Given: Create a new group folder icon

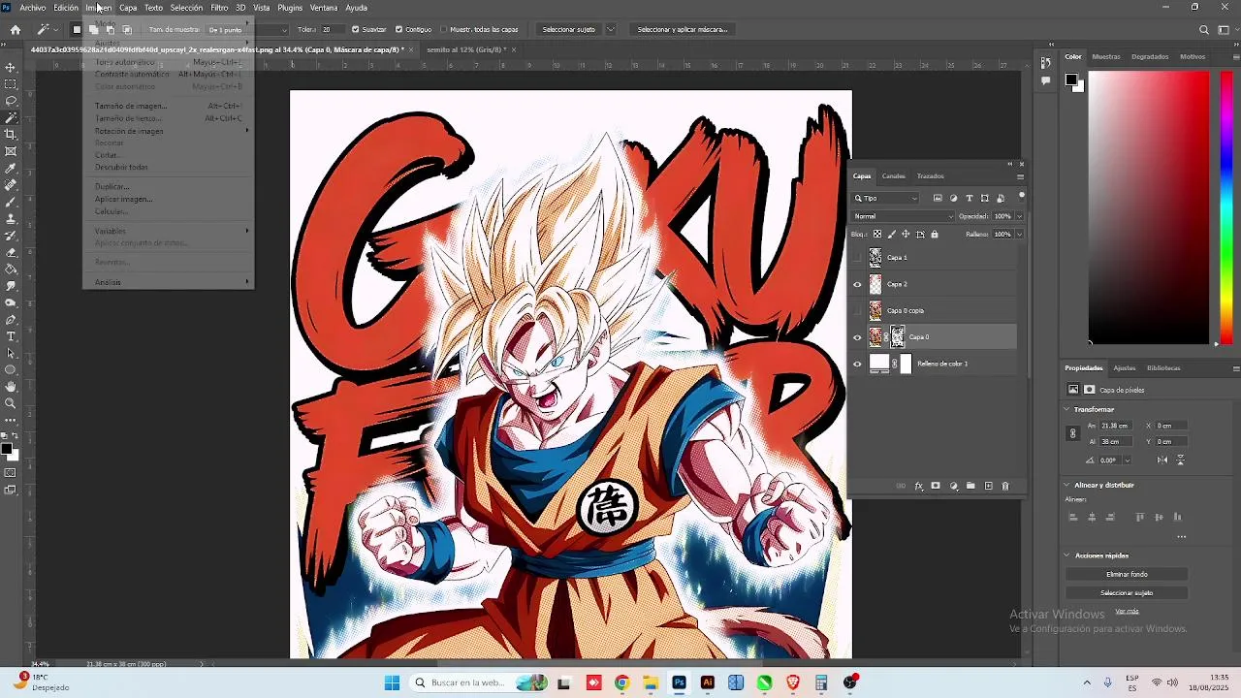Looking at the screenshot, I should coord(971,487).
